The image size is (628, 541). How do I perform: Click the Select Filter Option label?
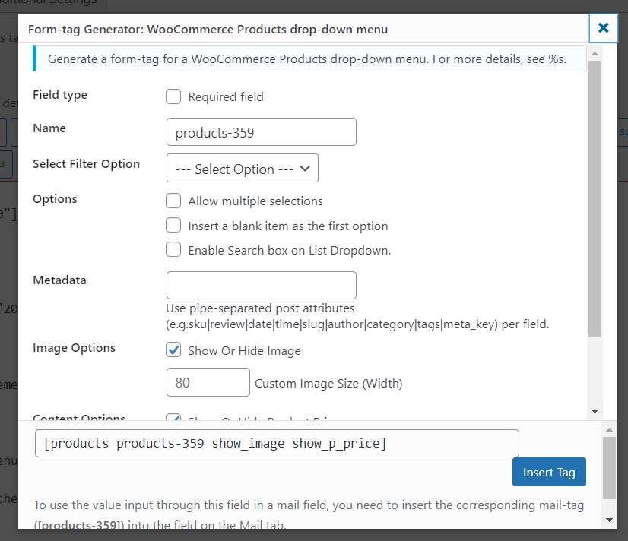coord(86,164)
